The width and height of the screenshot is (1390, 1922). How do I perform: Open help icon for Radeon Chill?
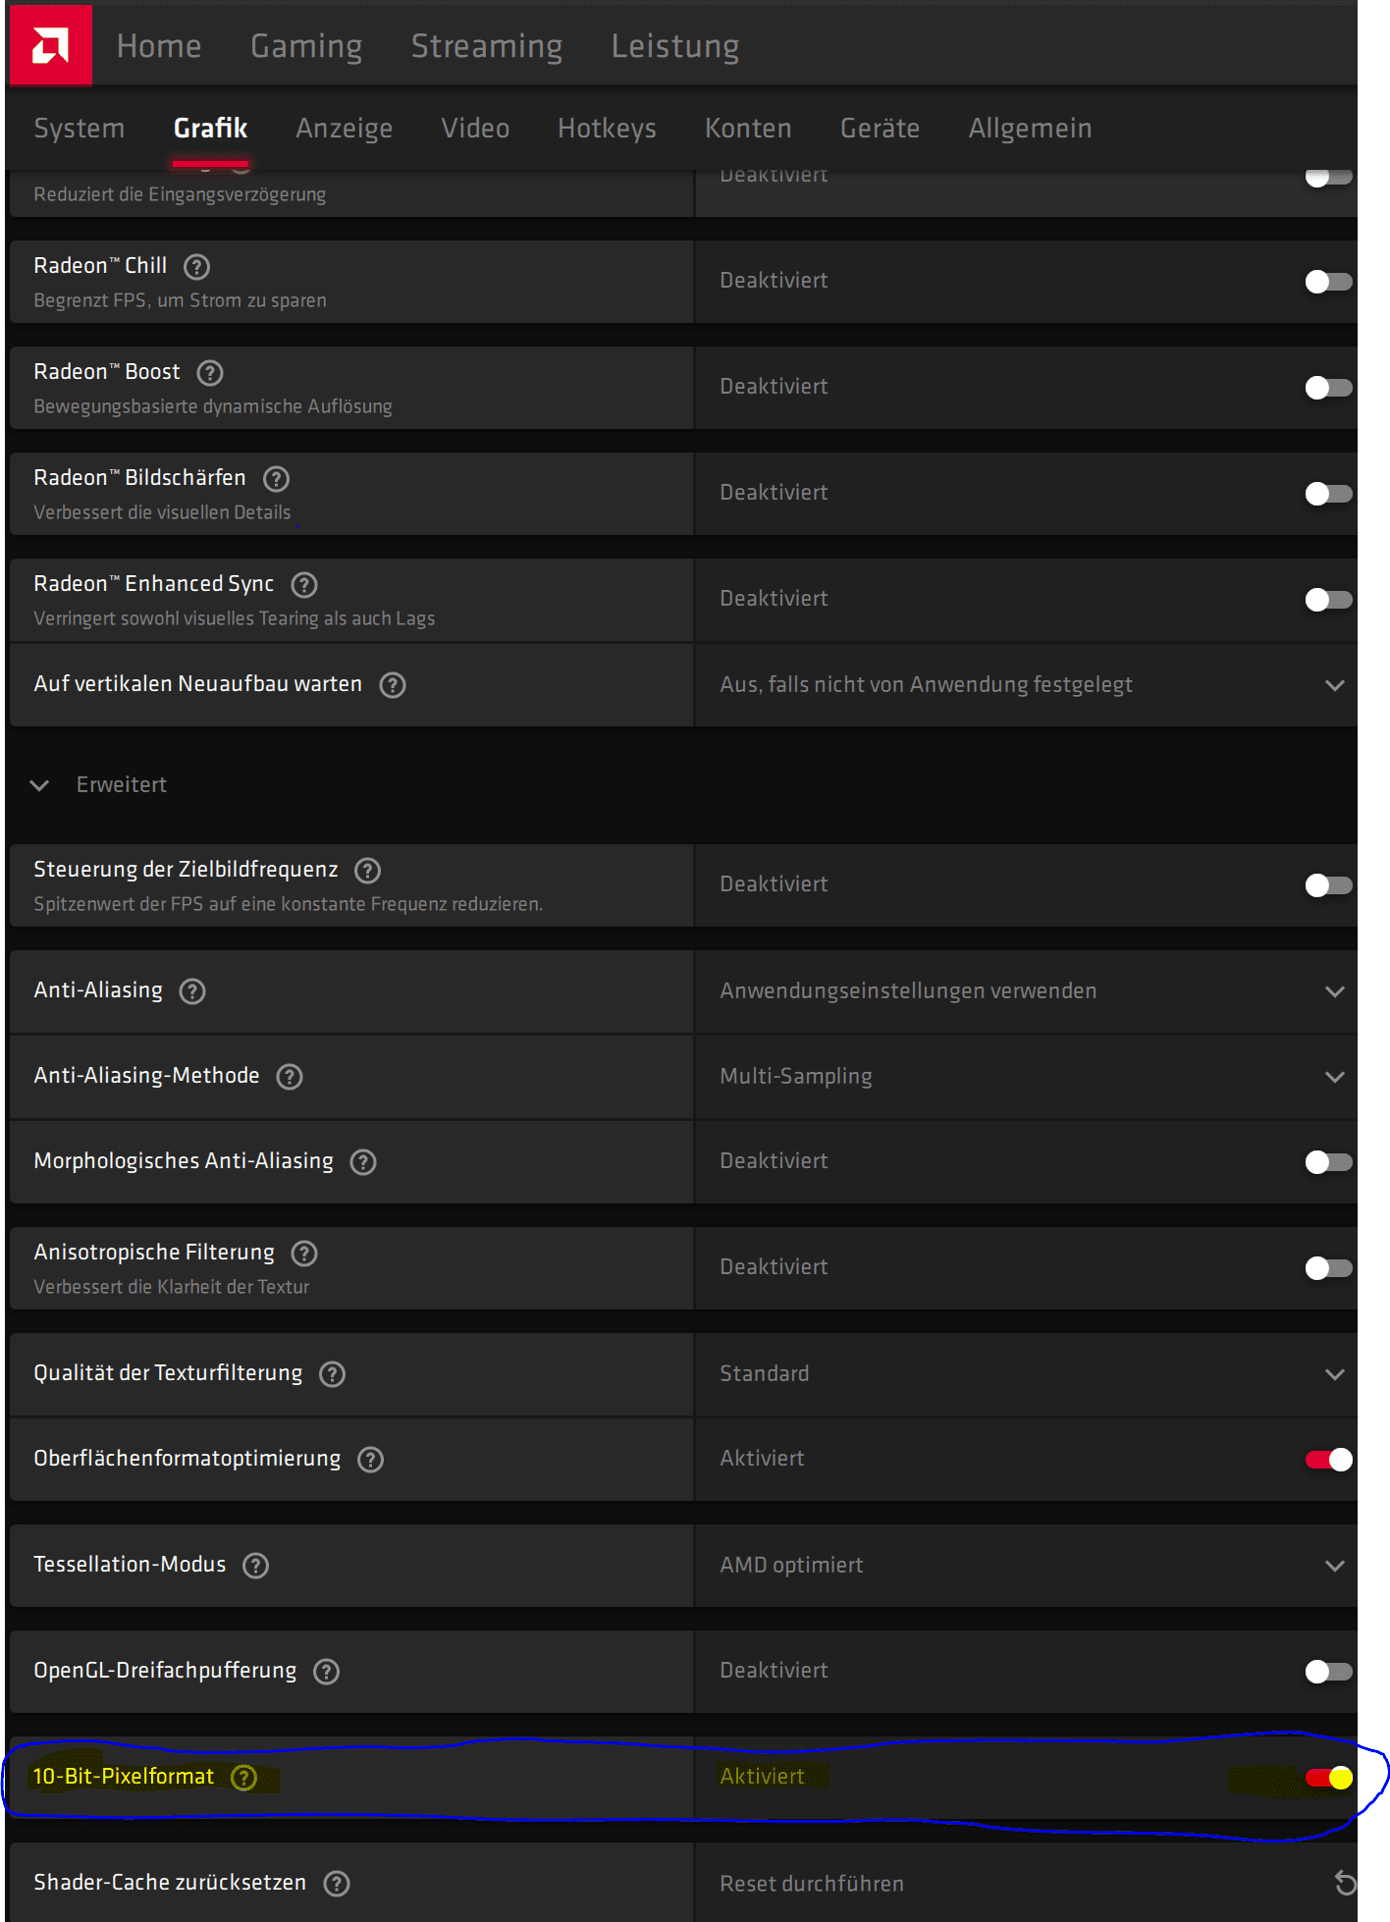point(196,266)
